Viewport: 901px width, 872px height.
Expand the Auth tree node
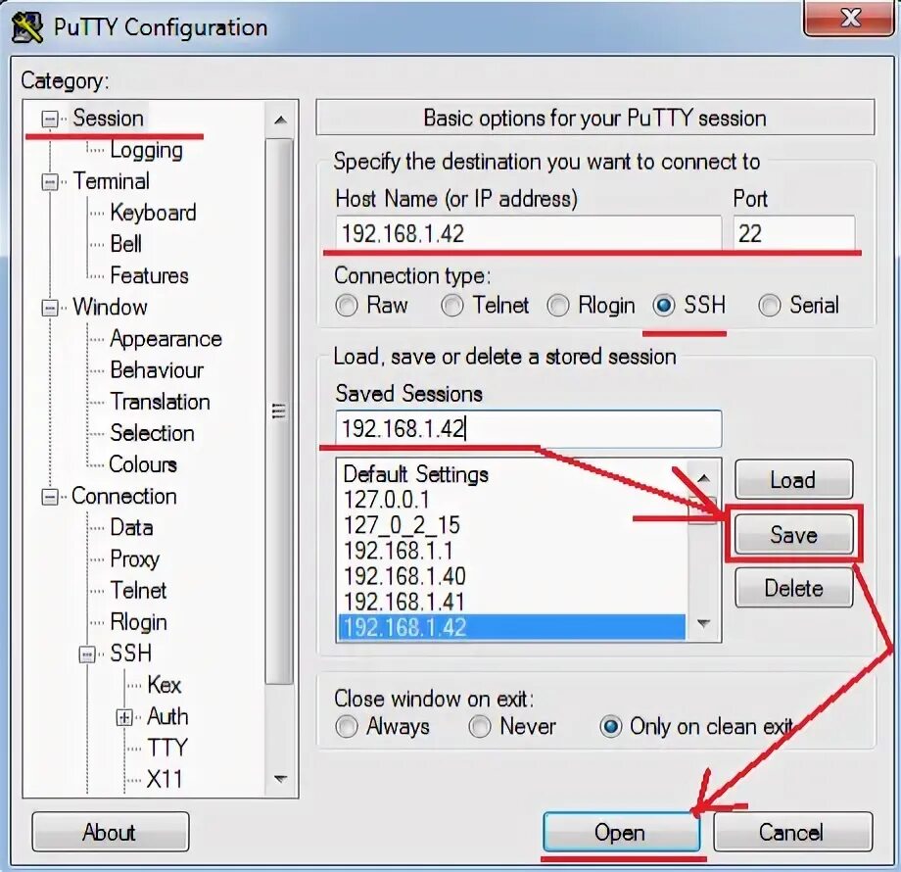click(x=124, y=717)
